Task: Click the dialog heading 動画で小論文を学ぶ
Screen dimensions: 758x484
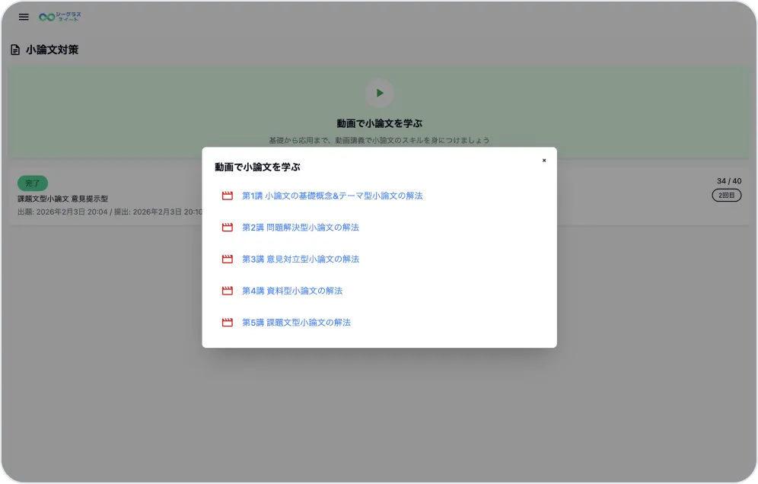Action: click(x=257, y=167)
